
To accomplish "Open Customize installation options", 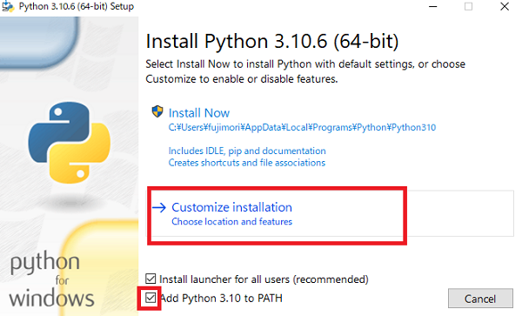I will tap(231, 207).
